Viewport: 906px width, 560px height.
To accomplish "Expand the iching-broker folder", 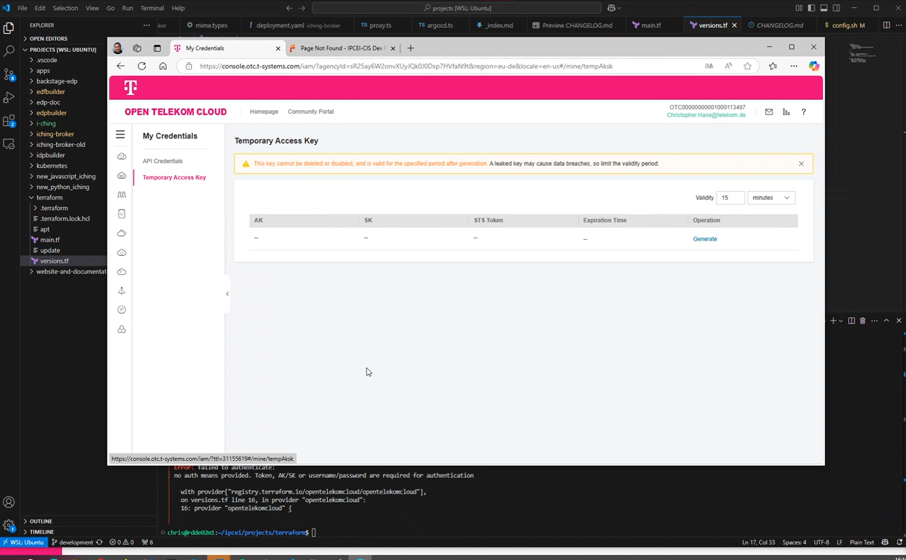I will 55,134.
